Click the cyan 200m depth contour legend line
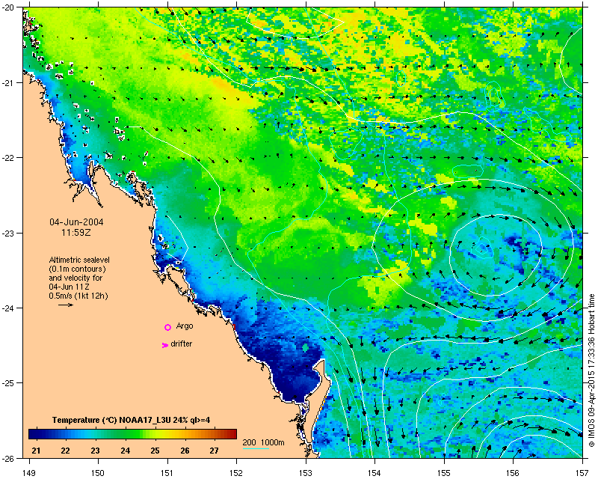Screen dimensions: 598x479 pyautogui.click(x=256, y=448)
